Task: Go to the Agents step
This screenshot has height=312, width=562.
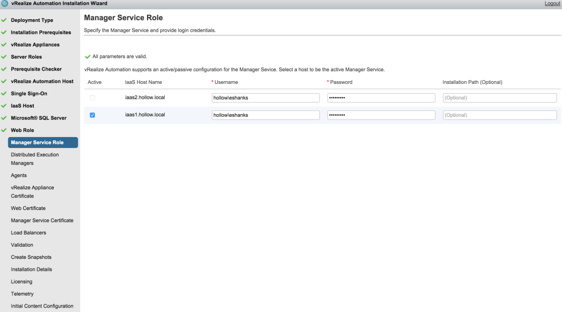Action: tap(19, 175)
